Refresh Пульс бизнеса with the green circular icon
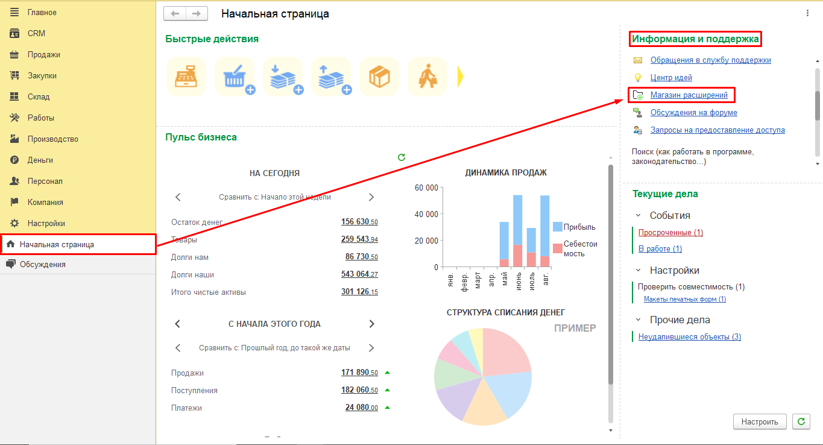Viewport: 823px width, 445px height. click(x=402, y=157)
